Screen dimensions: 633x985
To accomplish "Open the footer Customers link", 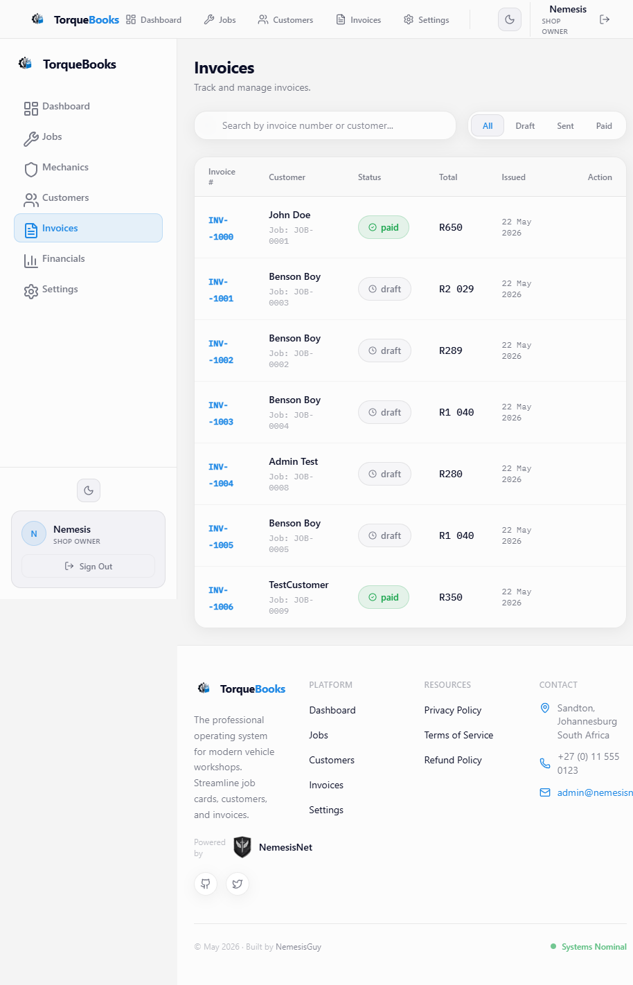I will (x=332, y=760).
